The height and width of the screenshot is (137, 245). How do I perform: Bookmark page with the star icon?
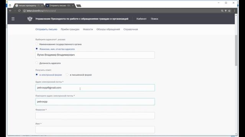click(229, 11)
